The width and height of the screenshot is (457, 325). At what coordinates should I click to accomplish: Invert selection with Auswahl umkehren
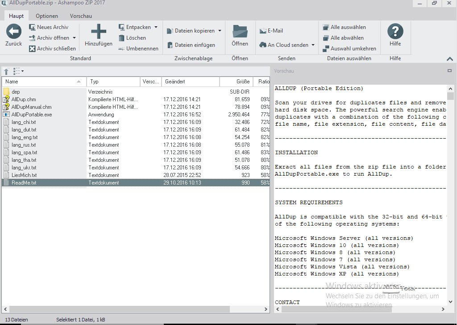(x=349, y=49)
